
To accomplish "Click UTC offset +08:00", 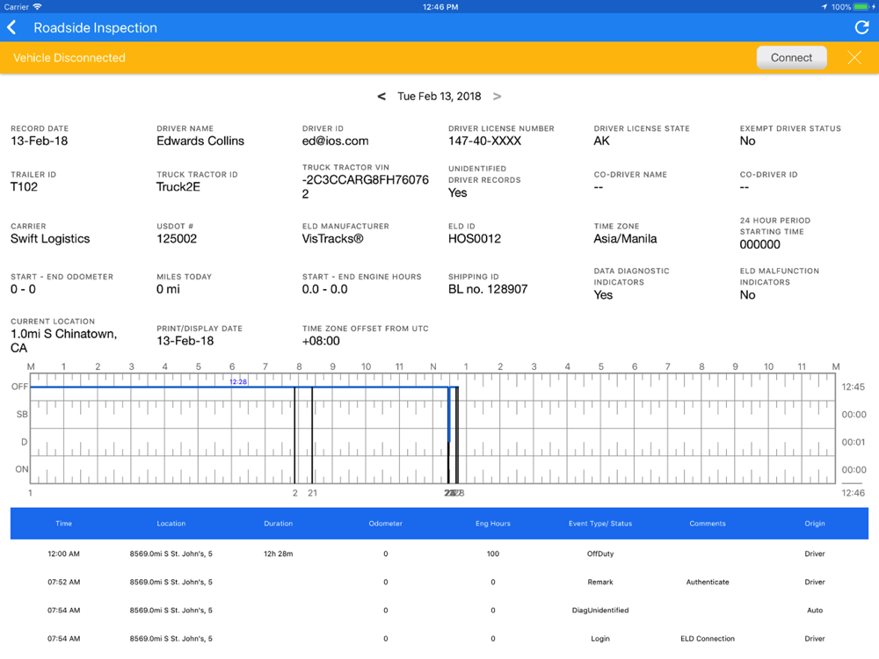I will [321, 341].
